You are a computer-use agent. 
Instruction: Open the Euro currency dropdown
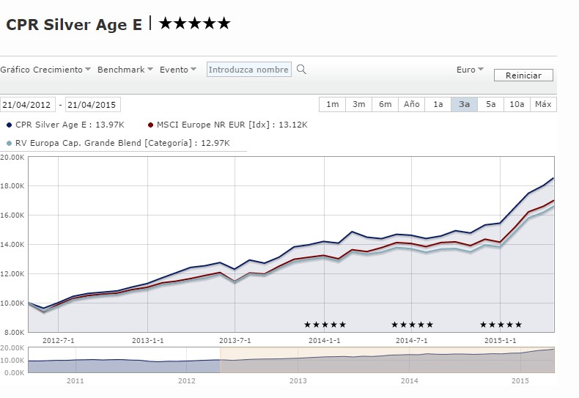point(470,70)
